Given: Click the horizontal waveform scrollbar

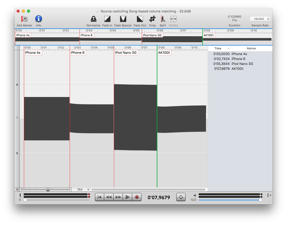Looking at the screenshot, I should [x=148, y=189].
